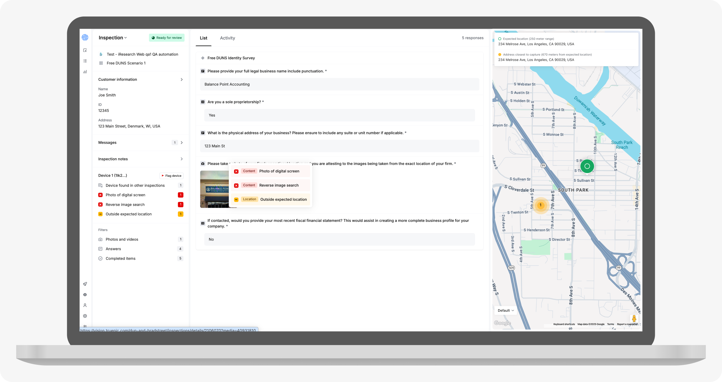Viewport: 722px width, 382px height.
Task: Open the Default map view dropdown
Action: [x=505, y=310]
